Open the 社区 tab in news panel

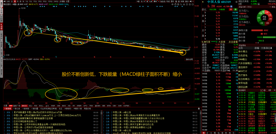[x=61, y=109]
